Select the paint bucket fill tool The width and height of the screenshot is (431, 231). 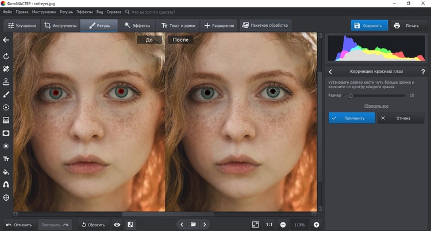click(x=6, y=171)
